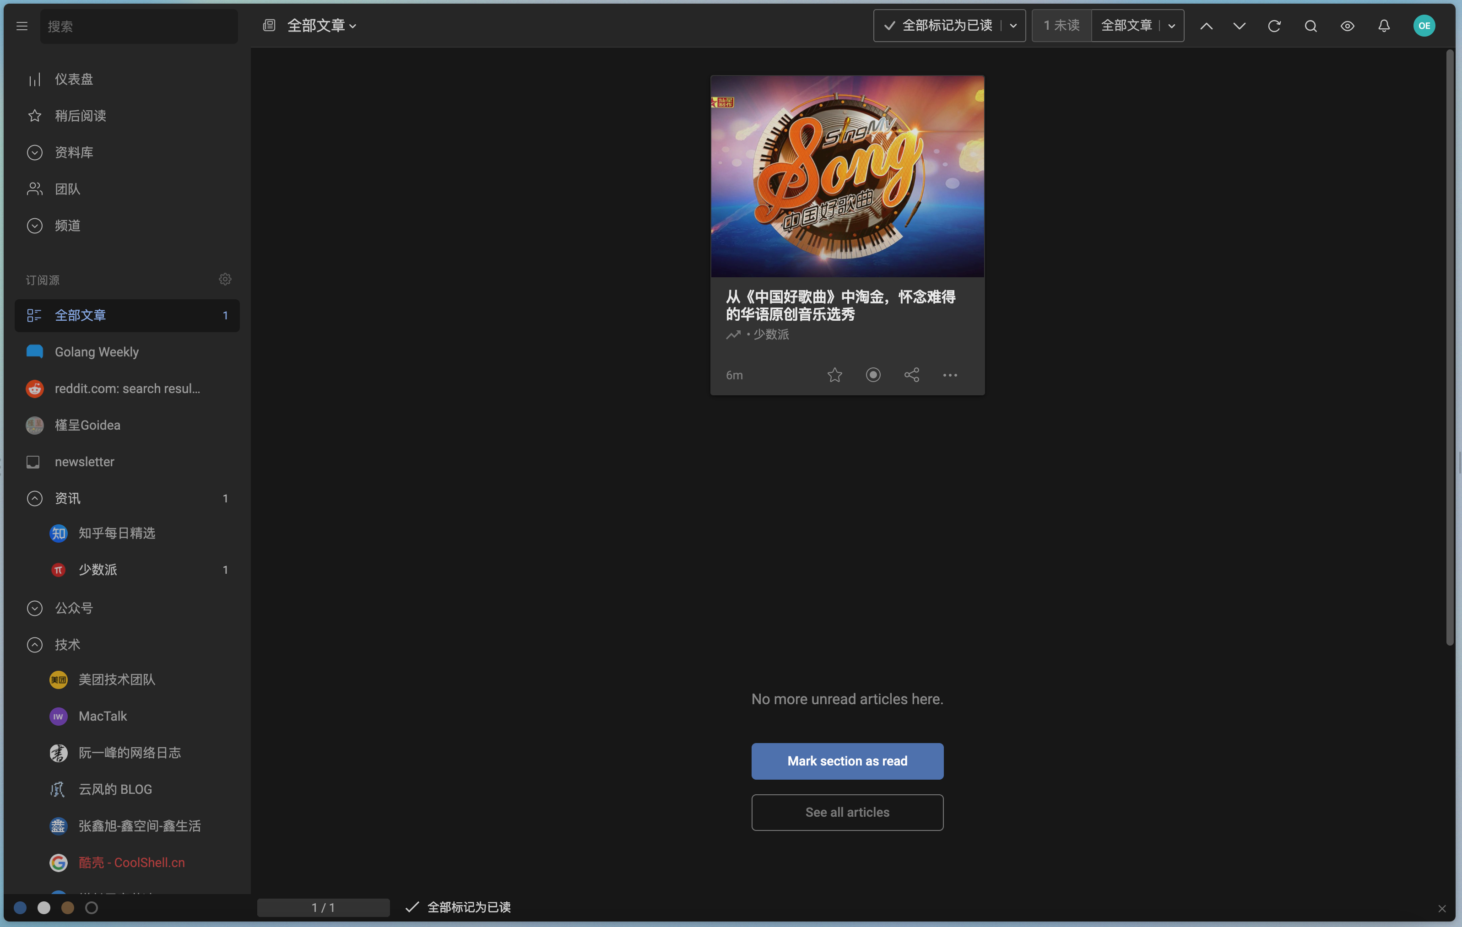Expand the 公众号 folder
Image resolution: width=1462 pixels, height=927 pixels.
(x=35, y=608)
